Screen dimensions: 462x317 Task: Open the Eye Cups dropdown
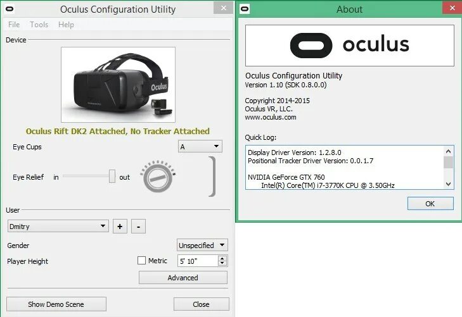(x=200, y=146)
